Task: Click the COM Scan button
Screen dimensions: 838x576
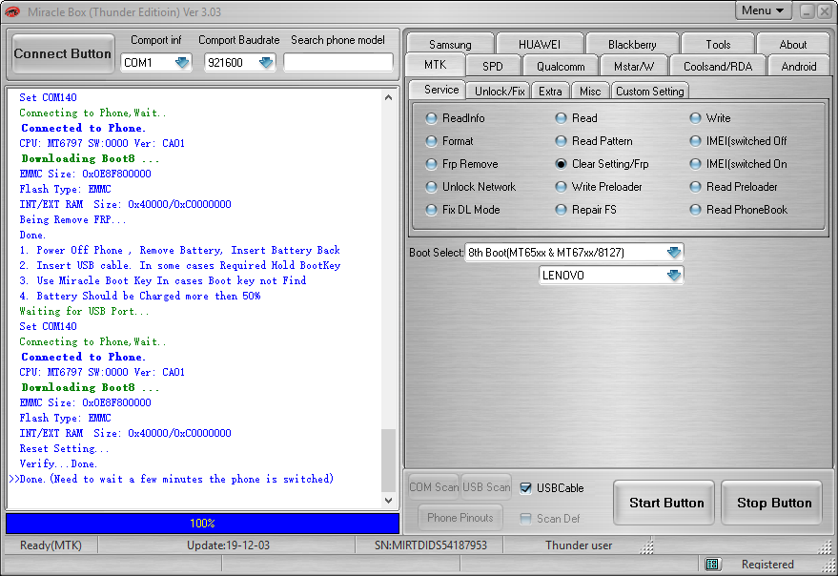Action: (x=434, y=487)
